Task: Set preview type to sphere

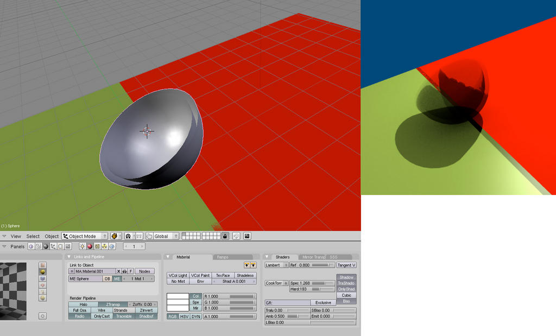Action: point(42,272)
